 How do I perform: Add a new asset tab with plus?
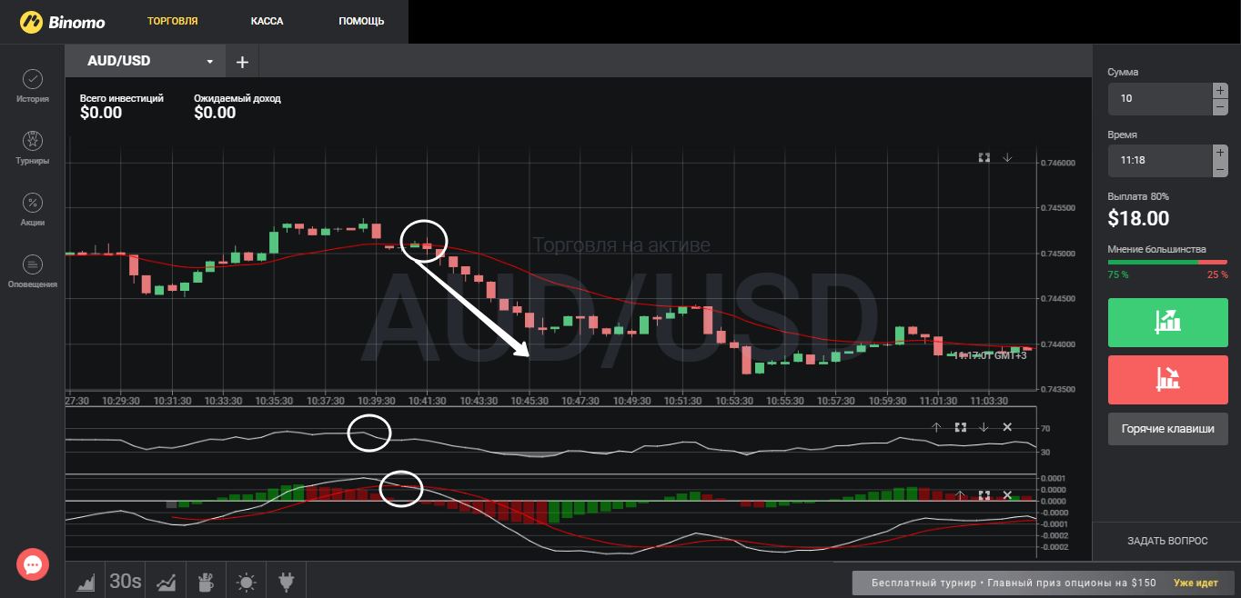click(x=242, y=62)
